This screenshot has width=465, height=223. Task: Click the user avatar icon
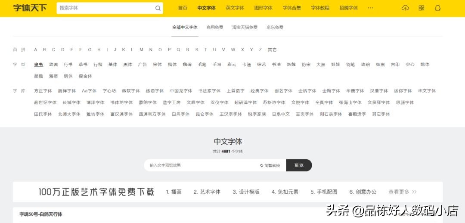point(437,8)
